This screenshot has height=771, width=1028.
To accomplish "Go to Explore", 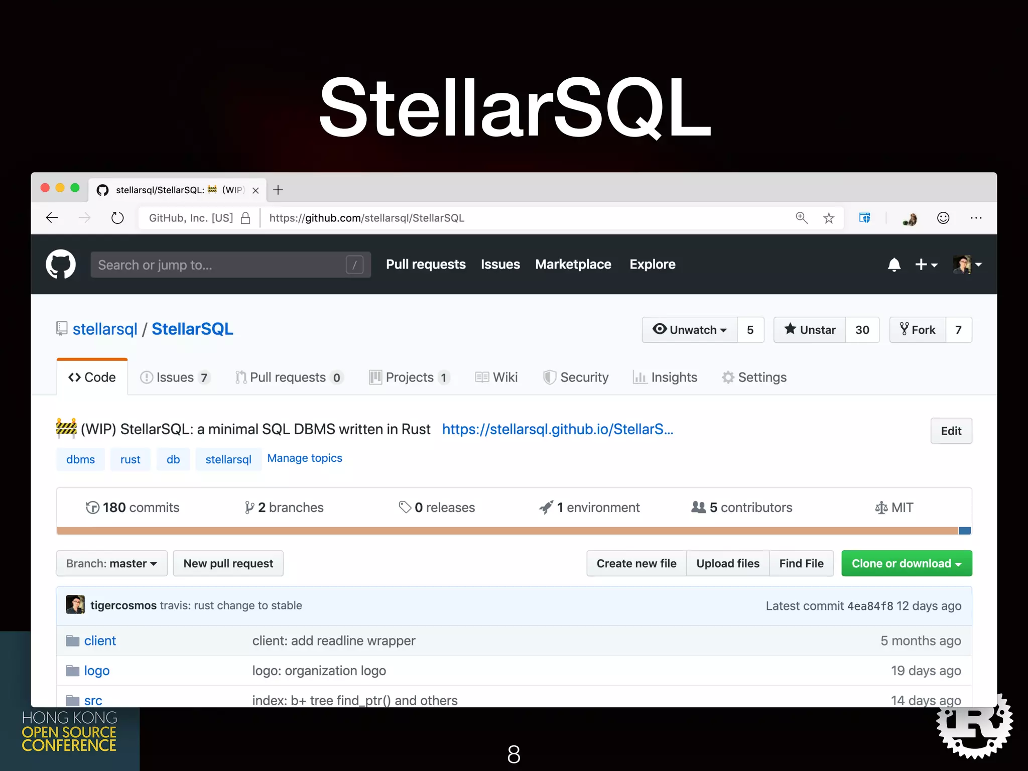I will pyautogui.click(x=653, y=265).
